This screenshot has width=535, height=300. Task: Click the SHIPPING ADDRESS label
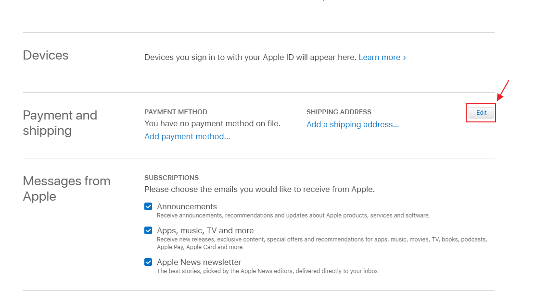(x=339, y=112)
